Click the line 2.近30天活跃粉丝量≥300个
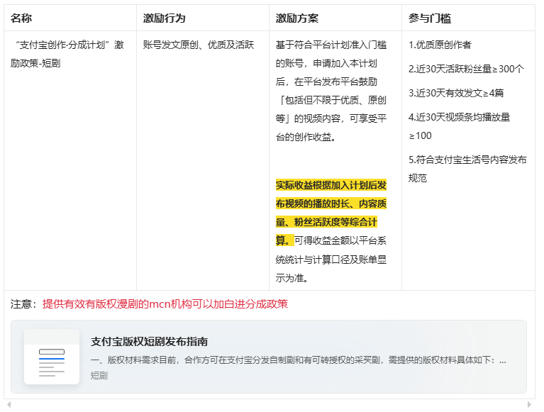This screenshot has height=412, width=544. [466, 69]
